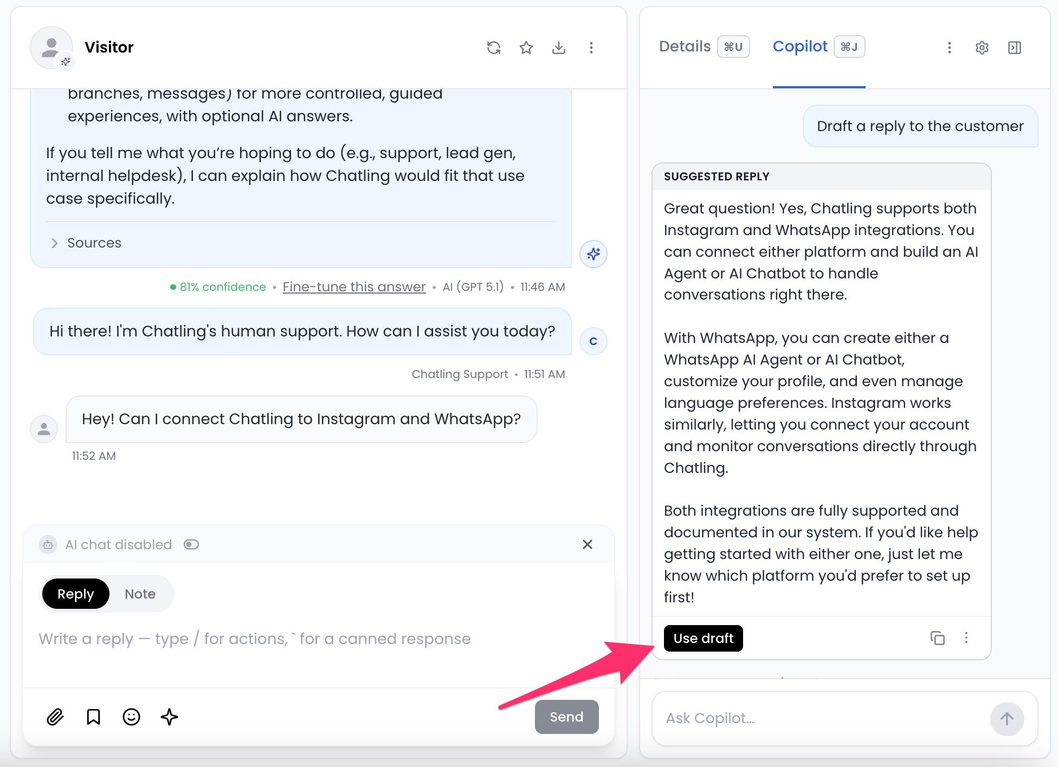This screenshot has width=1058, height=767.
Task: Open Fine-tune this answer link
Action: coord(354,287)
